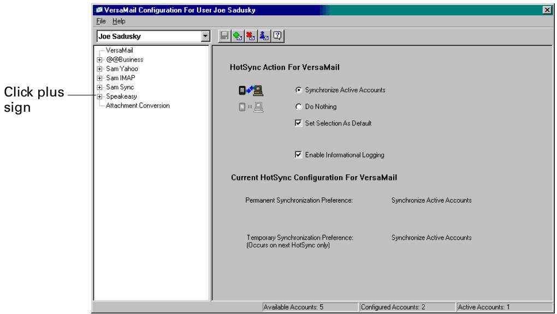Click the permanent preference value Synchronize Active Accounts
Viewport: 557px width, 314px height.
click(x=431, y=201)
